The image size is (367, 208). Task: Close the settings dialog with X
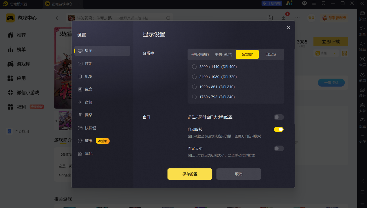coord(288,27)
